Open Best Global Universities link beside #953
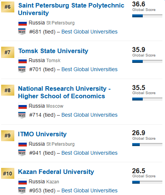 tap(89, 190)
